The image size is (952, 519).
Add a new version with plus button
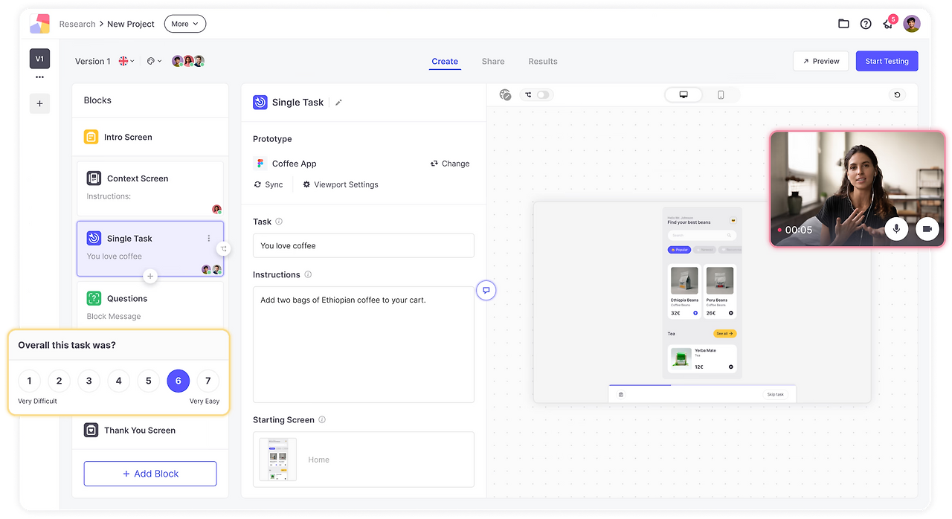point(39,103)
